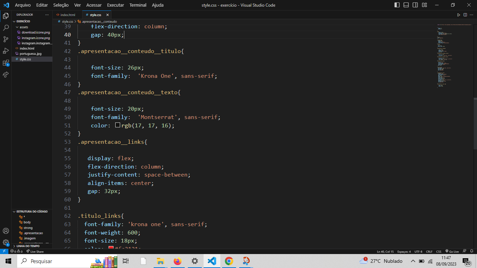
Task: Click breadcrumb .apresentacao__conteudo
Action: 99,21
